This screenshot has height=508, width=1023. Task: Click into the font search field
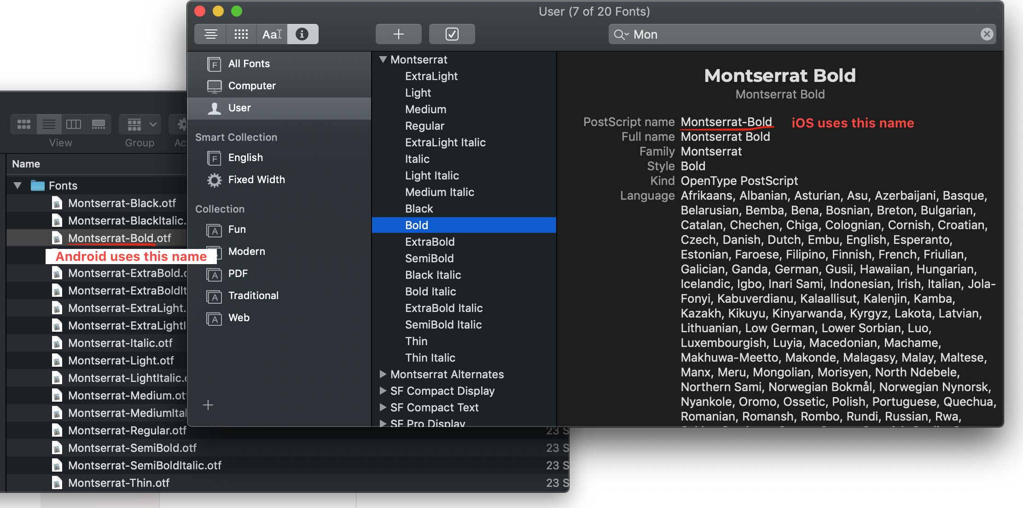coord(802,34)
